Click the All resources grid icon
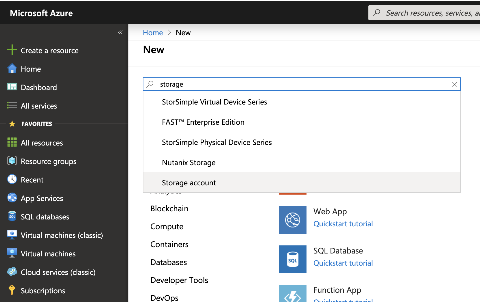 click(x=12, y=142)
